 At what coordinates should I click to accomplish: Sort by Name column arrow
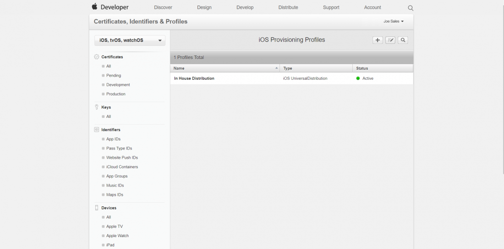click(276, 68)
